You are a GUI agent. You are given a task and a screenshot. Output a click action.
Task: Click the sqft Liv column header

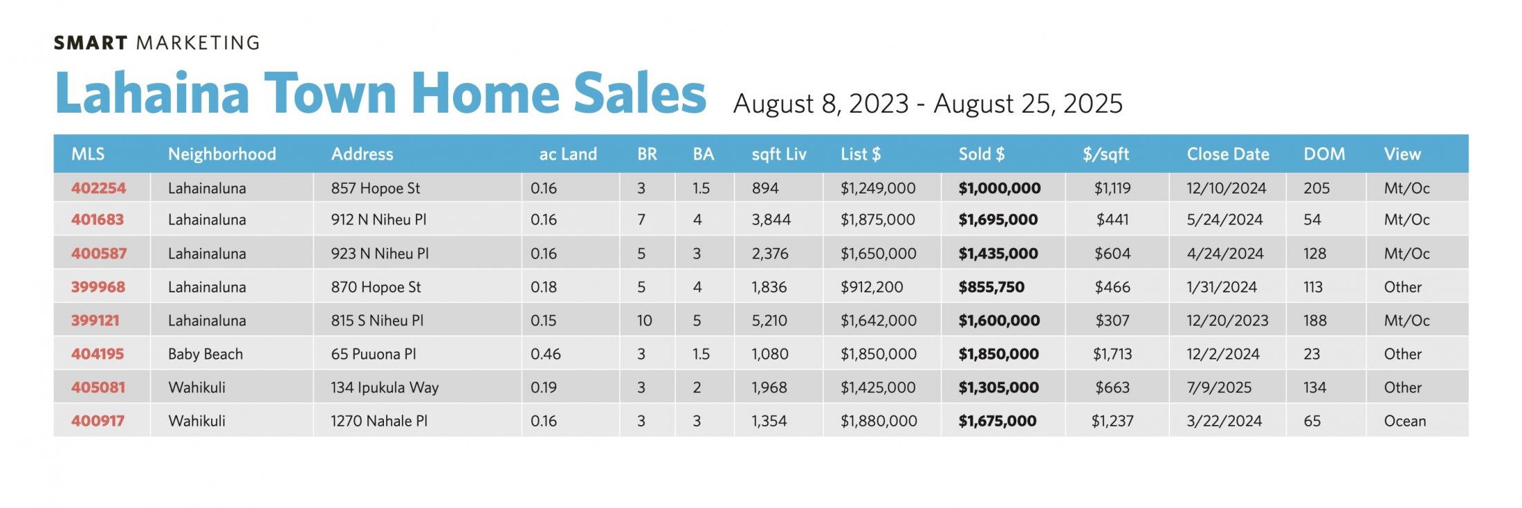click(x=779, y=154)
